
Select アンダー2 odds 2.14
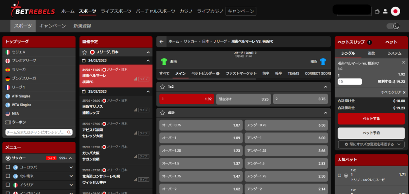[286, 189]
